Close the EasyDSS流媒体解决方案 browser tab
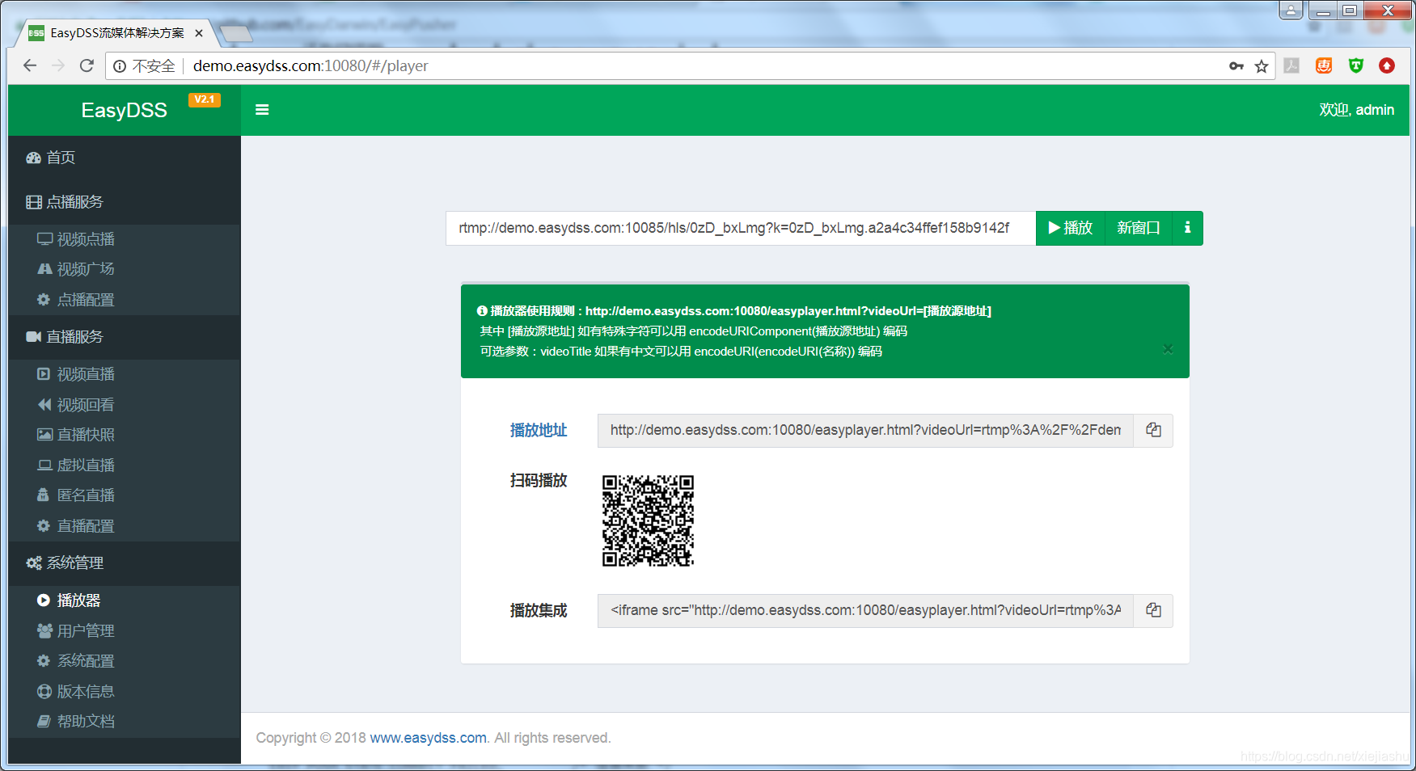 [199, 33]
